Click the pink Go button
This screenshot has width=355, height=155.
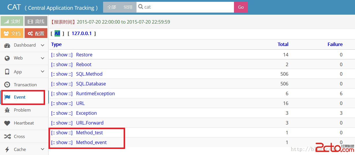click(241, 7)
